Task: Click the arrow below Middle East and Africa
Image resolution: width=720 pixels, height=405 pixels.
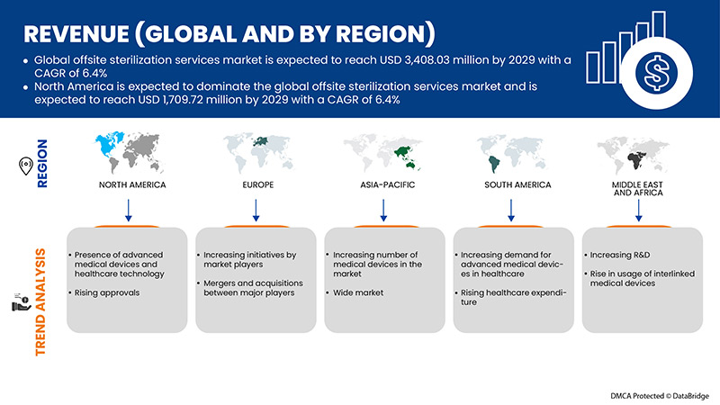Action: pyautogui.click(x=639, y=211)
